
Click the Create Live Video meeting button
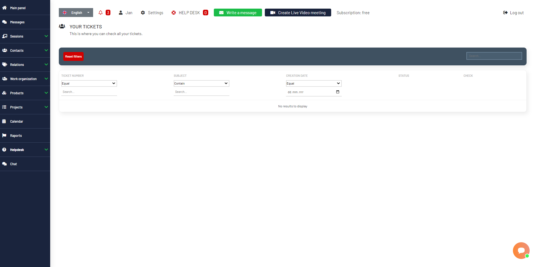coord(298,13)
